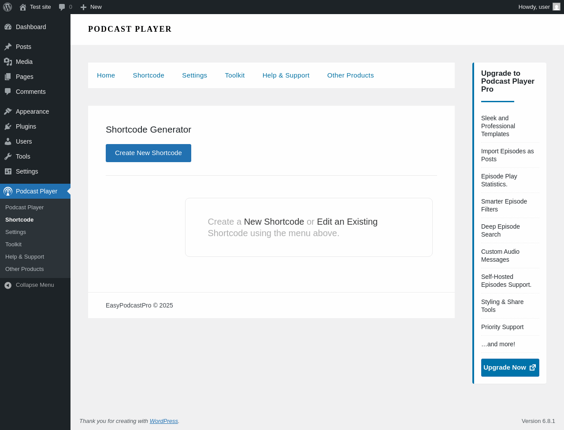Viewport: 564px width, 430px height.
Task: Select the Podcast Player top-level menu item
Action: pos(35,191)
